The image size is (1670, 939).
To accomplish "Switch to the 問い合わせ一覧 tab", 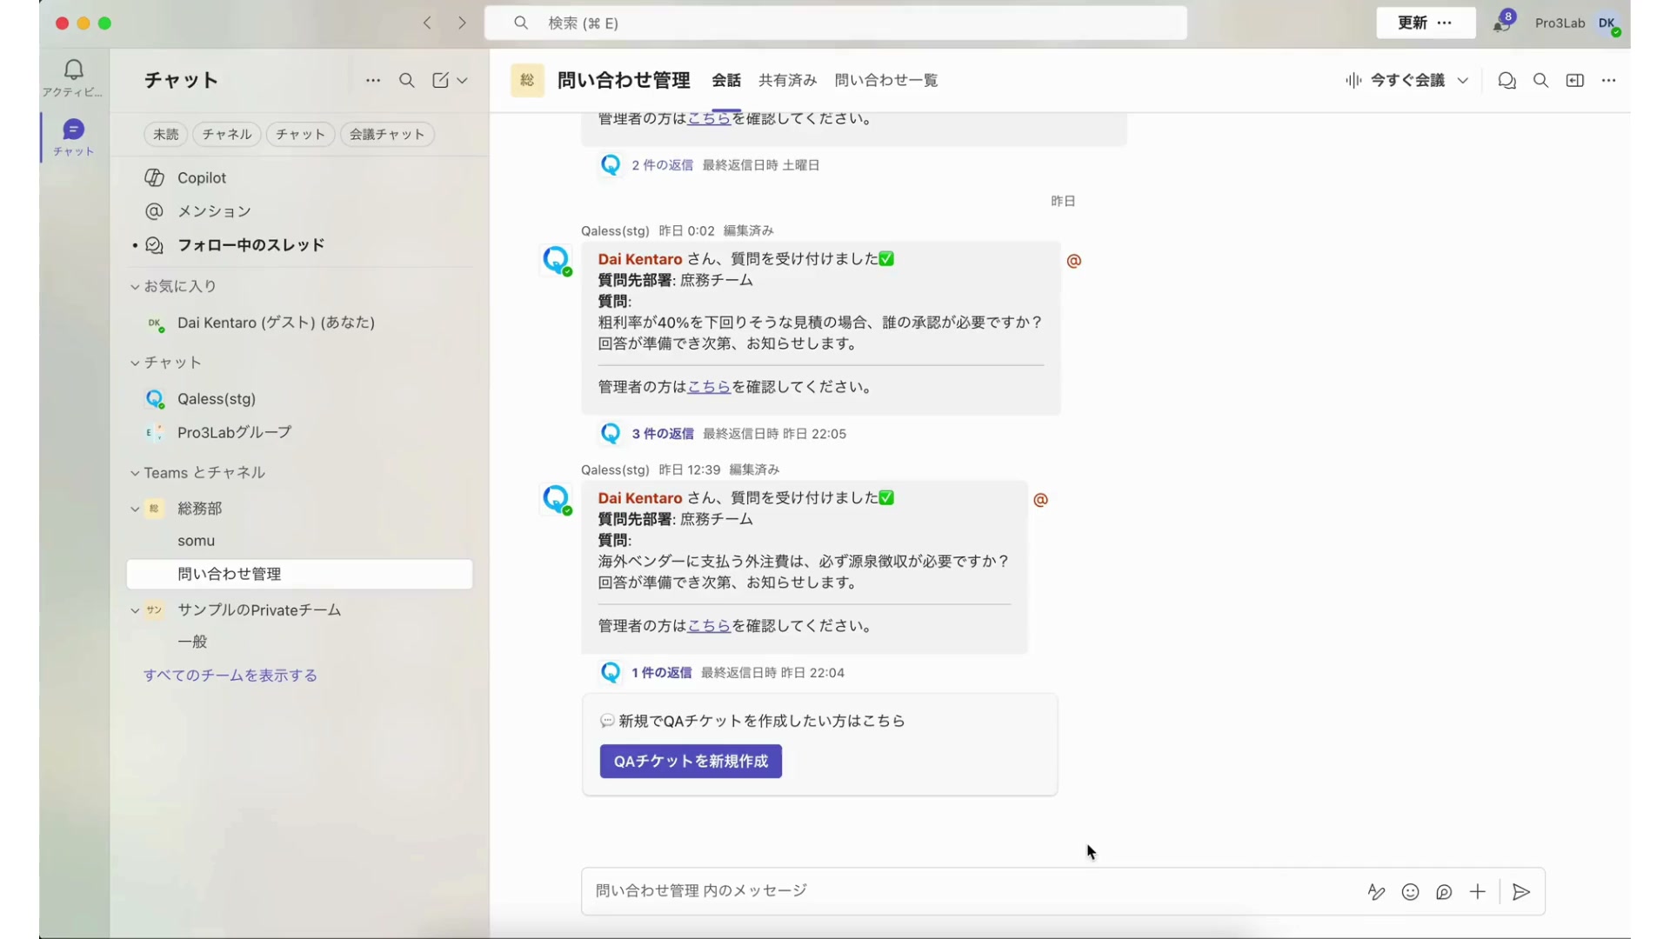I will tap(885, 80).
